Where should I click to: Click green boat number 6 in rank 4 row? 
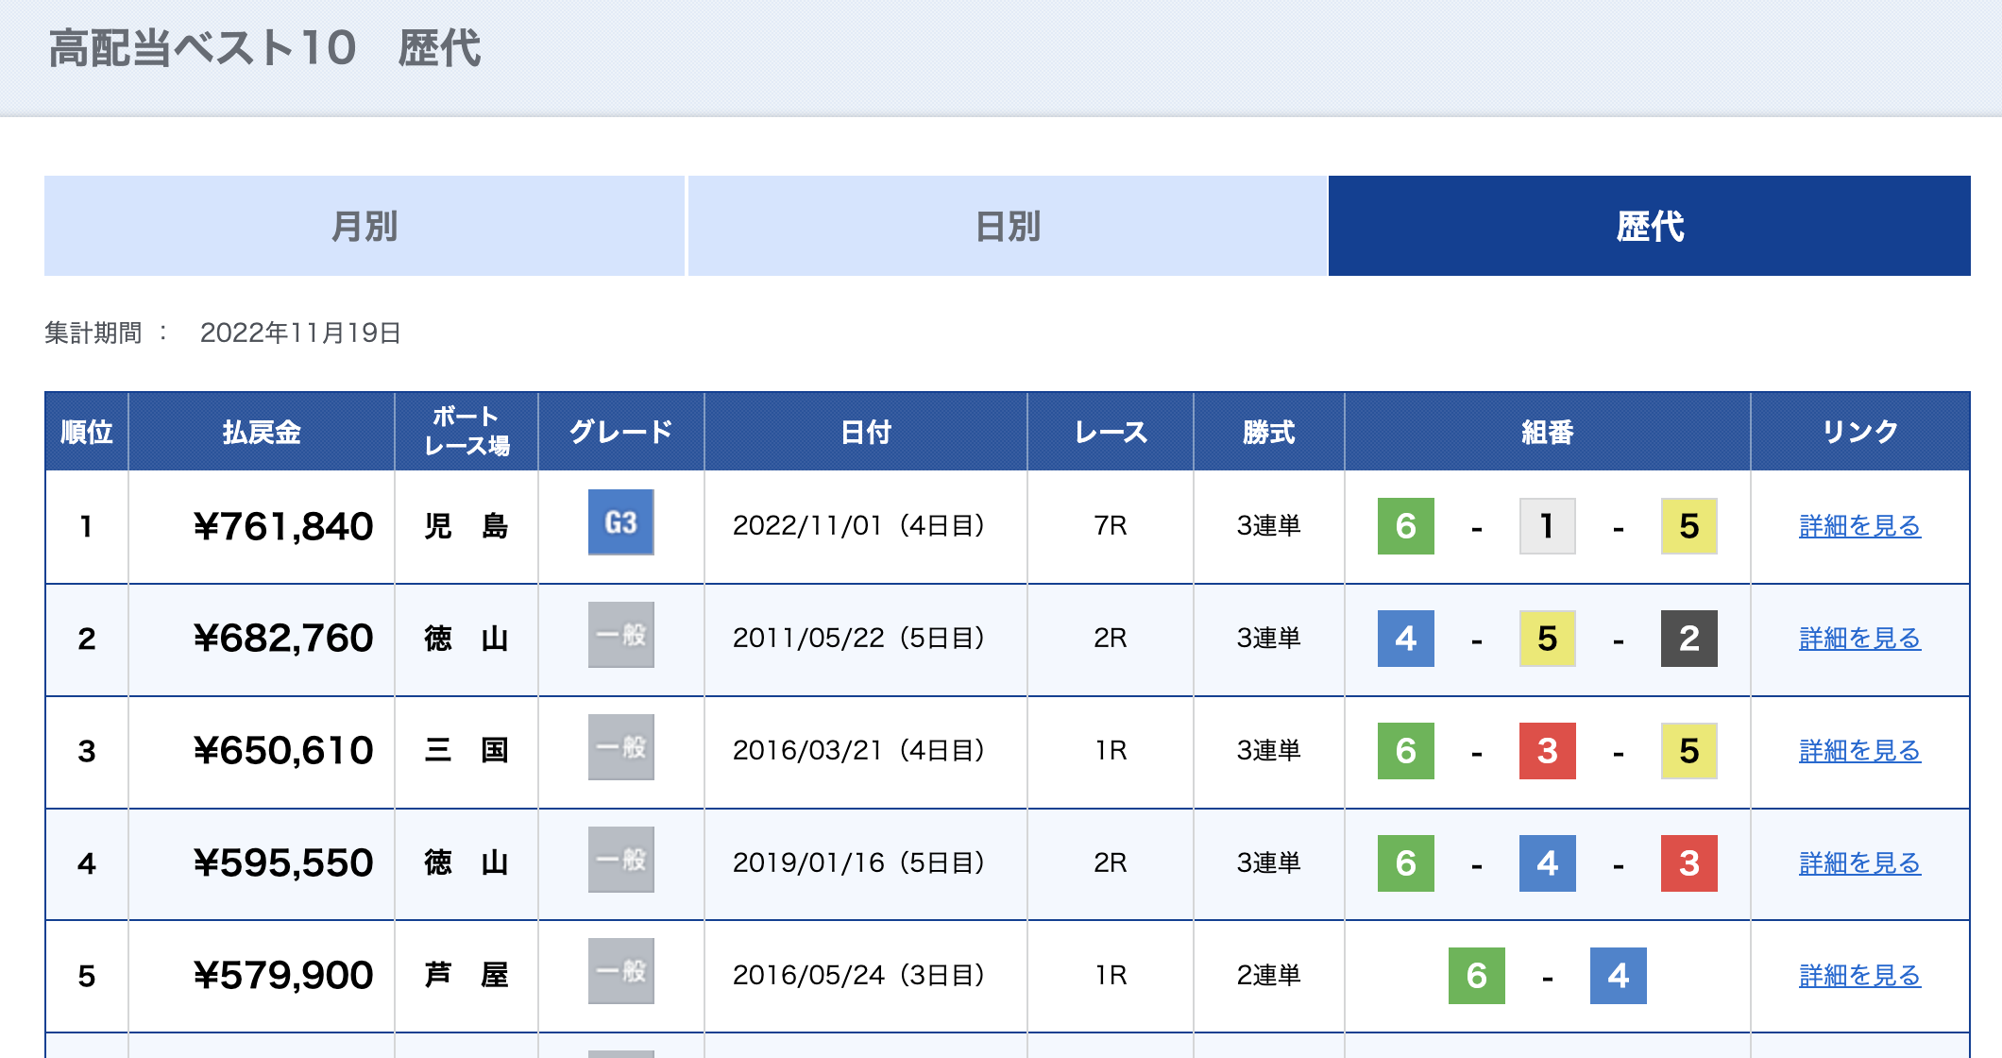[x=1406, y=863]
